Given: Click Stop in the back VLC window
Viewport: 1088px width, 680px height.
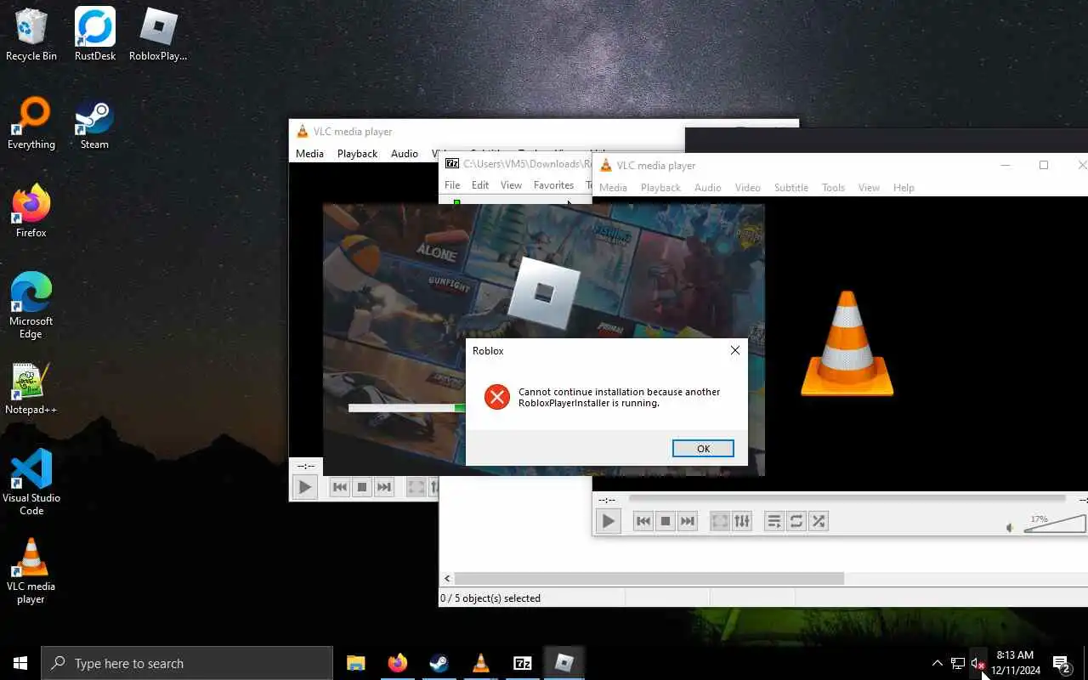Looking at the screenshot, I should tap(362, 487).
